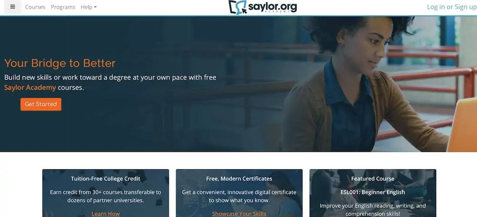
Task: Click the ESL001: Beginner English title
Action: click(x=373, y=192)
